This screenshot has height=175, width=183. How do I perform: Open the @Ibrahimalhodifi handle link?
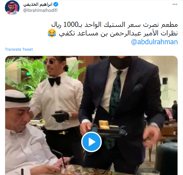point(40,10)
